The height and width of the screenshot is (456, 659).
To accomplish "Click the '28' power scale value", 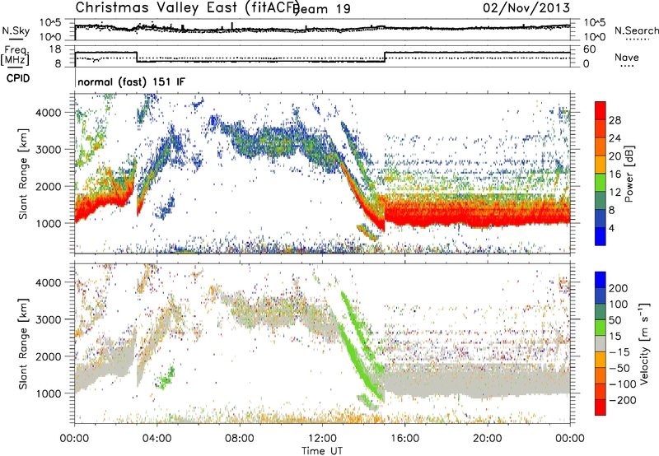I will point(615,120).
